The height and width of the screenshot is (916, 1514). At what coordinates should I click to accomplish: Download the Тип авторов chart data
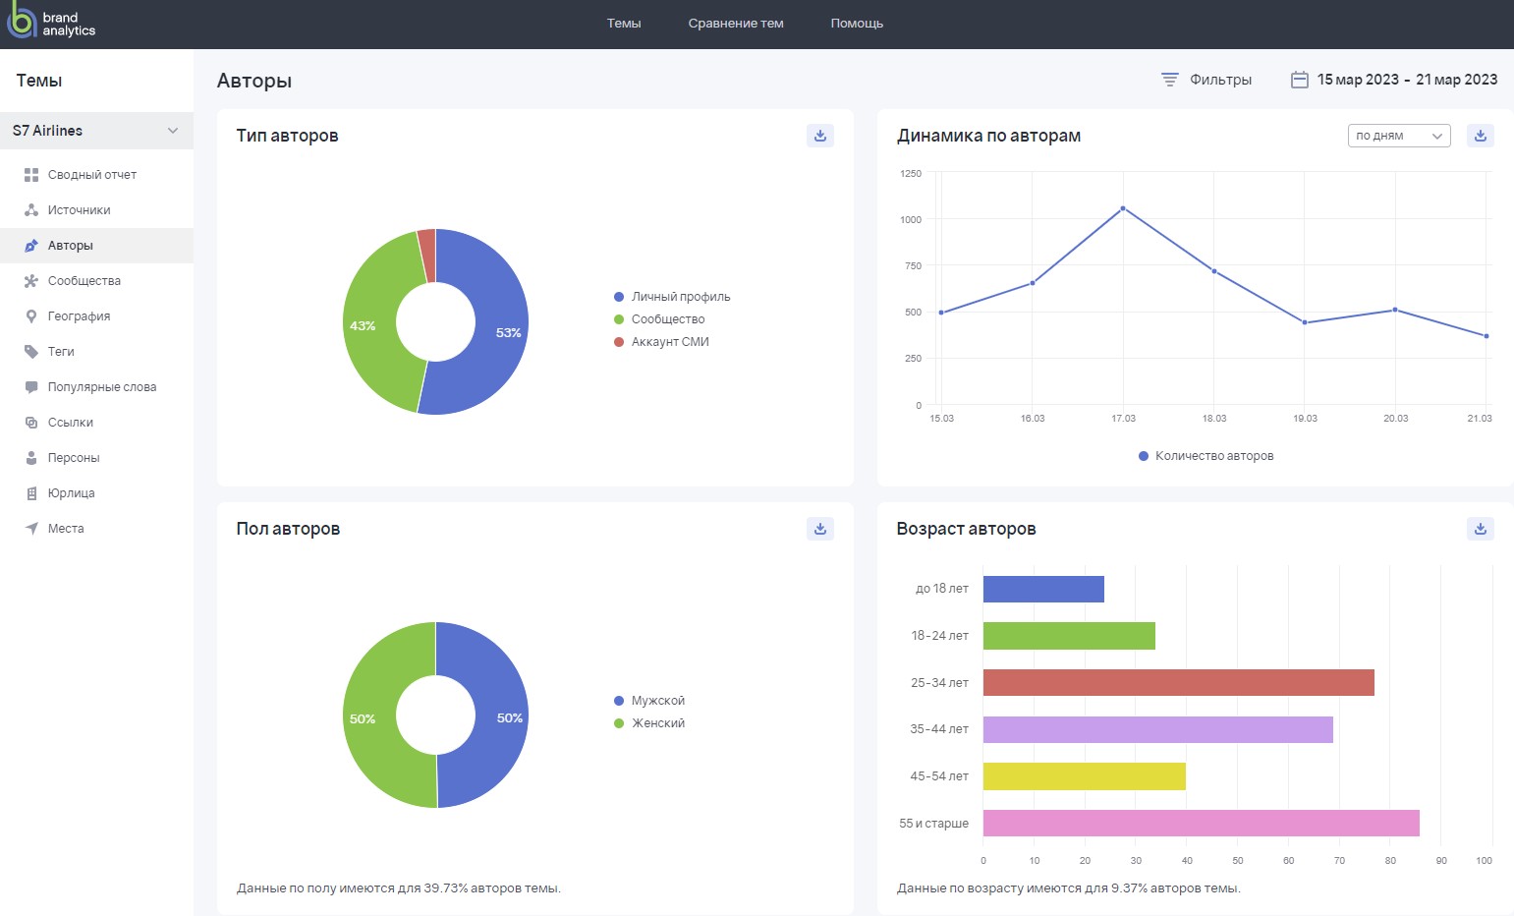(x=819, y=136)
